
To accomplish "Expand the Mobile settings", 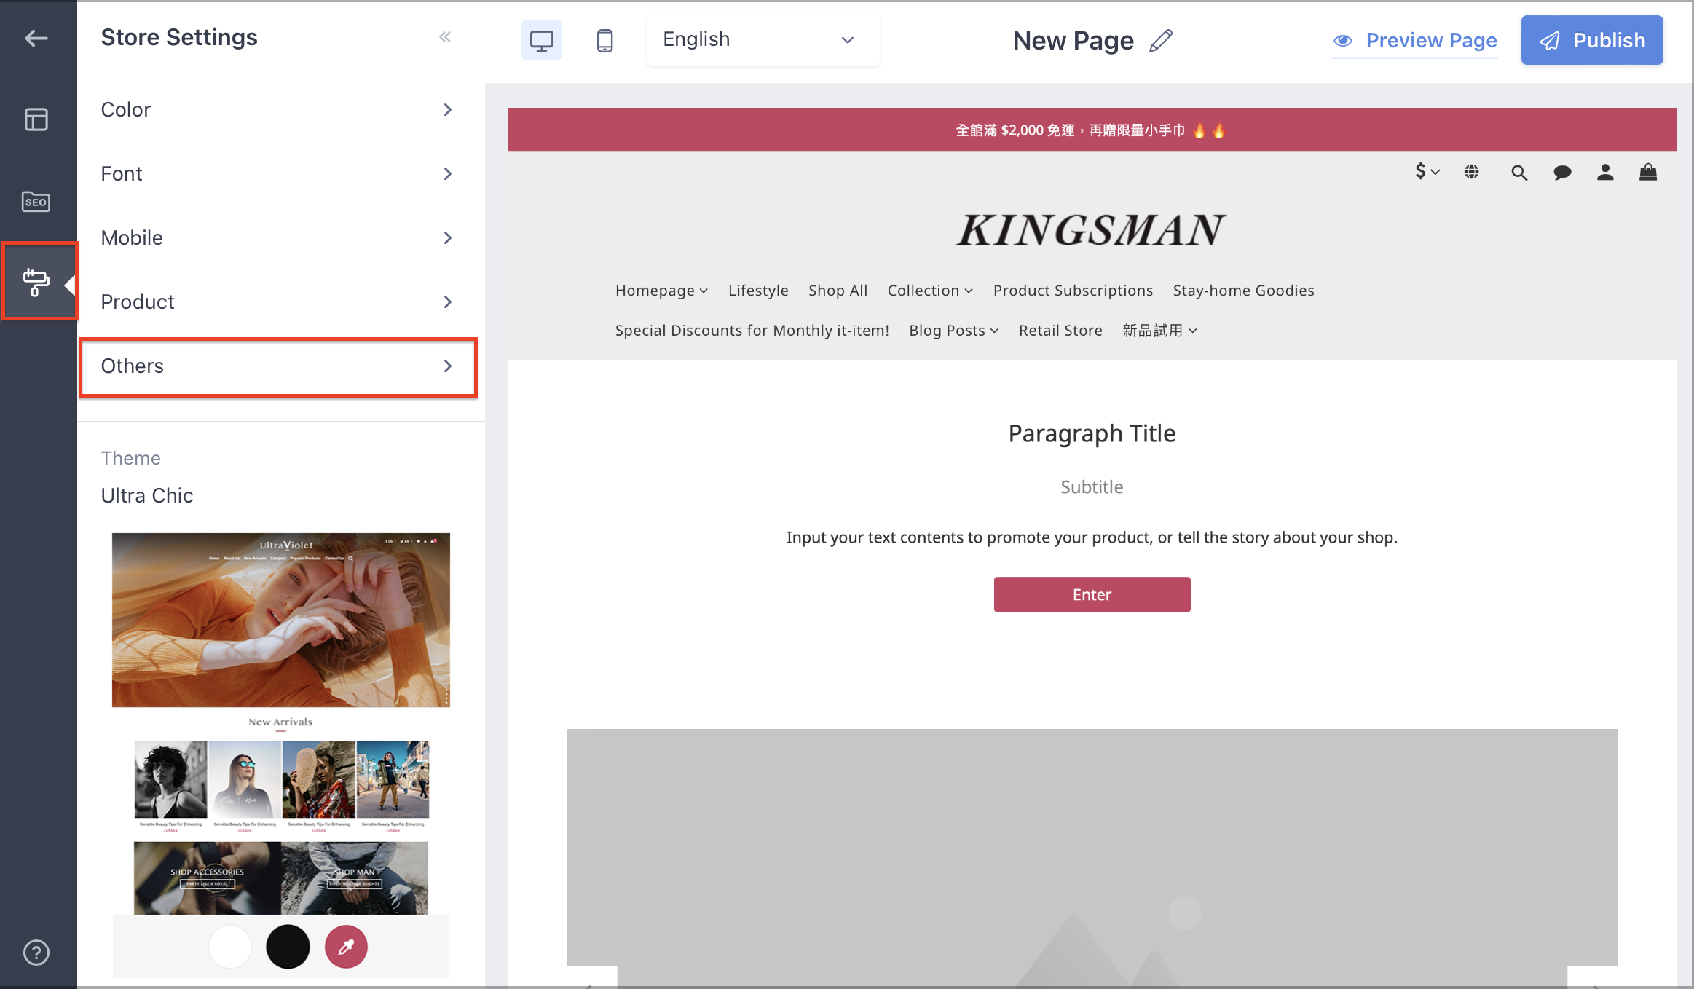I will [277, 238].
